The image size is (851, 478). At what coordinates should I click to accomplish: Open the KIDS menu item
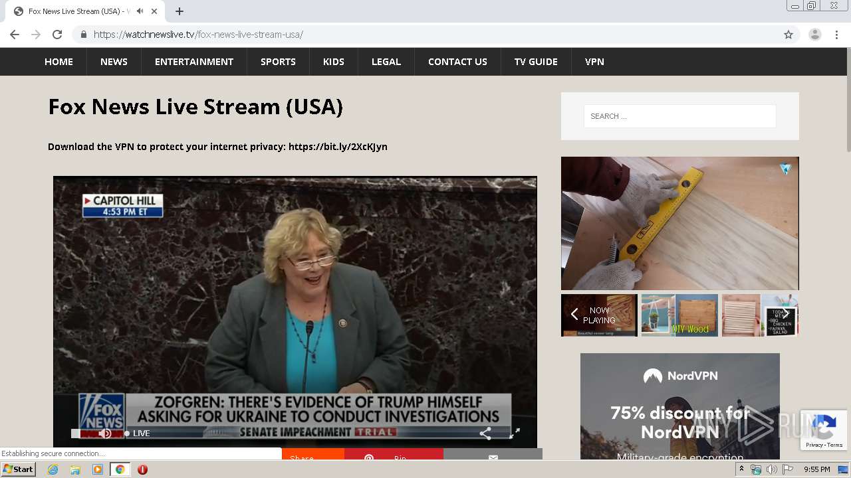coord(334,62)
